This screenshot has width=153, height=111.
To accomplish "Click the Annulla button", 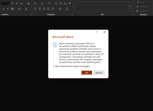I will pos(99,73).
